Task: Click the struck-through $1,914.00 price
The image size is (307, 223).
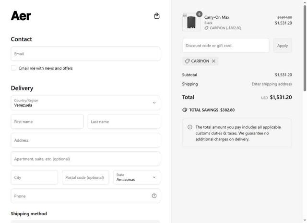Action: [284, 17]
